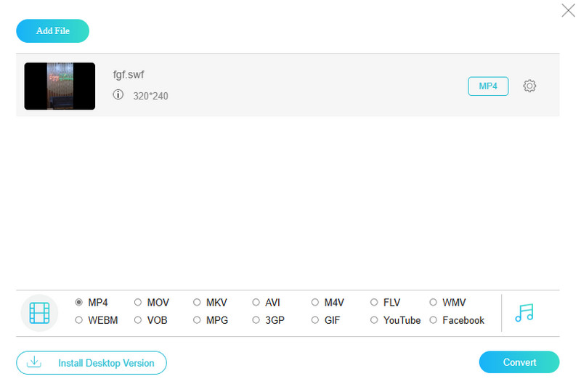Start conversion with Convert button
The width and height of the screenshot is (581, 379).
[x=519, y=362]
